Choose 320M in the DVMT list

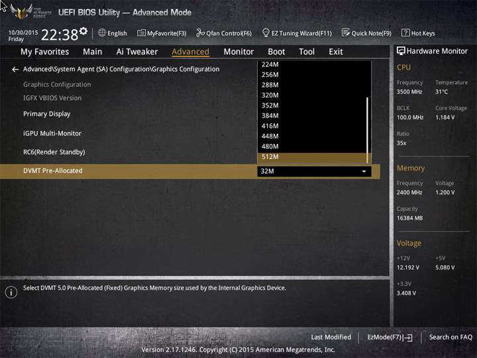coord(312,95)
